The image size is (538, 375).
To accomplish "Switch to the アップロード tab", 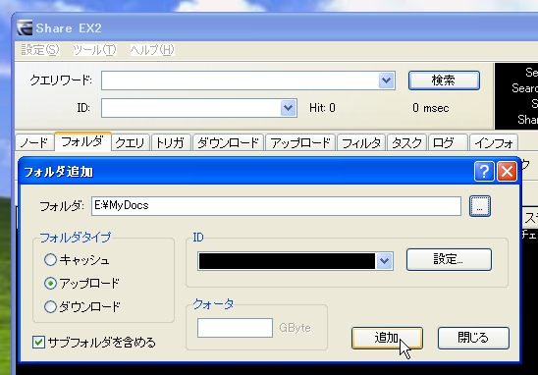I will coord(300,142).
